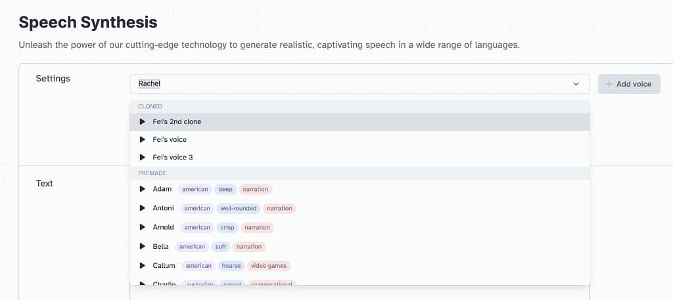Select the Adam premade voice
Viewport: 673px width, 300px height.
[x=162, y=189]
